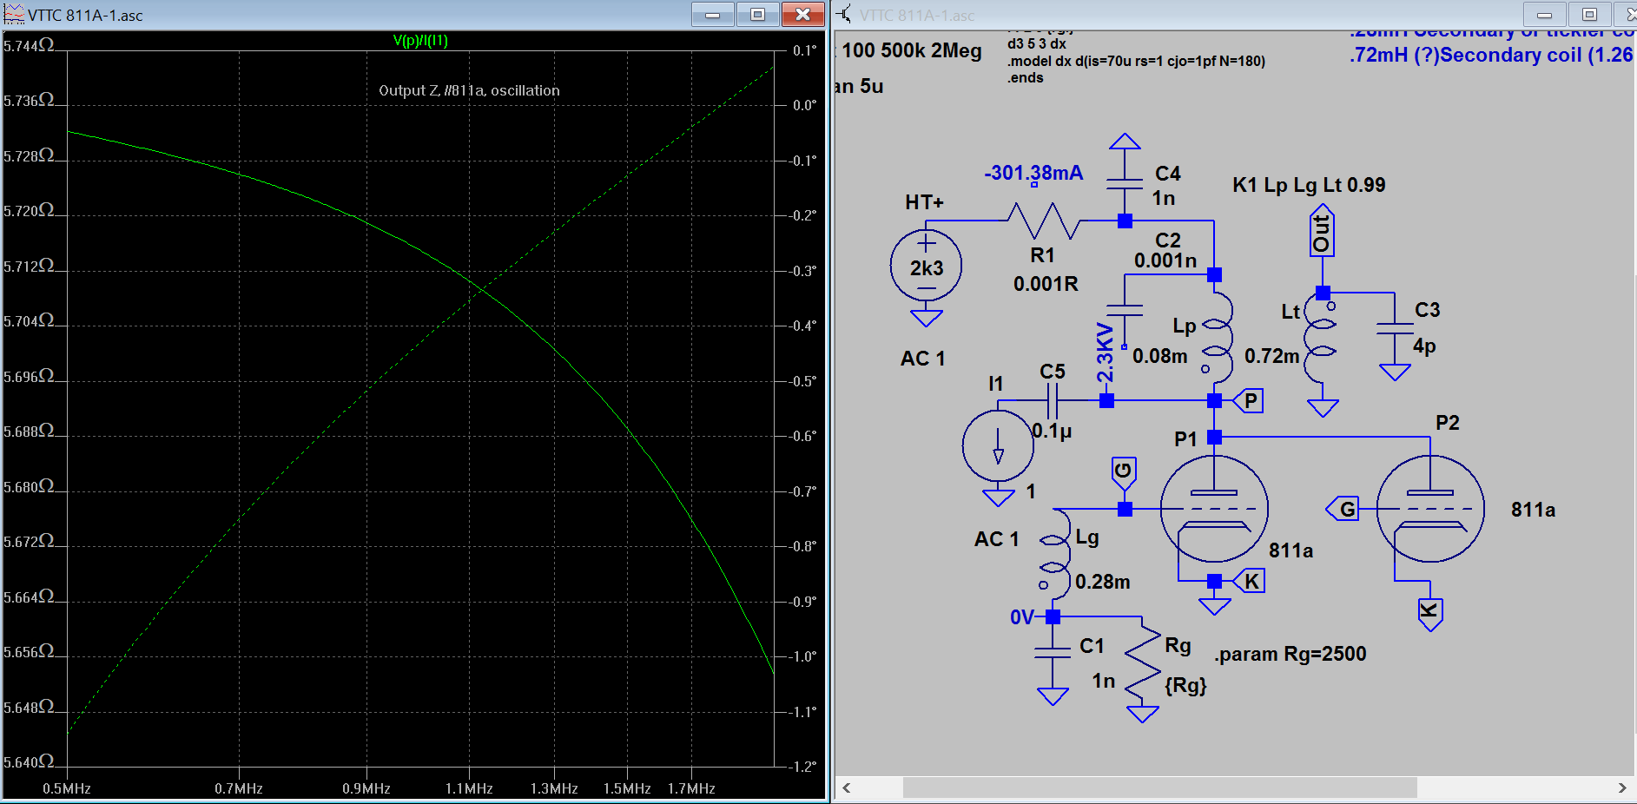Click the .param Rg=2500 directive
The image size is (1637, 804).
[1290, 654]
